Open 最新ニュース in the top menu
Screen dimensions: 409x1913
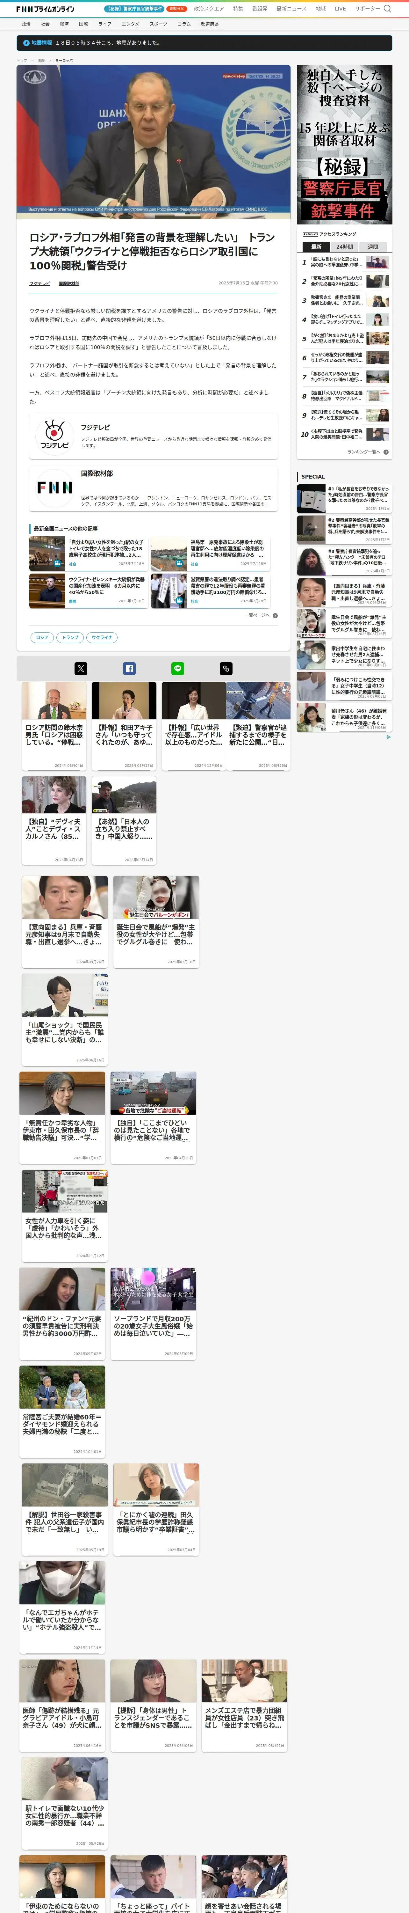coord(291,9)
